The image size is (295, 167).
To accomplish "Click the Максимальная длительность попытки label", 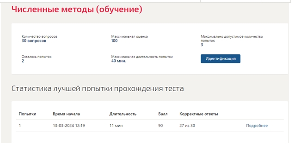I will [x=142, y=57].
